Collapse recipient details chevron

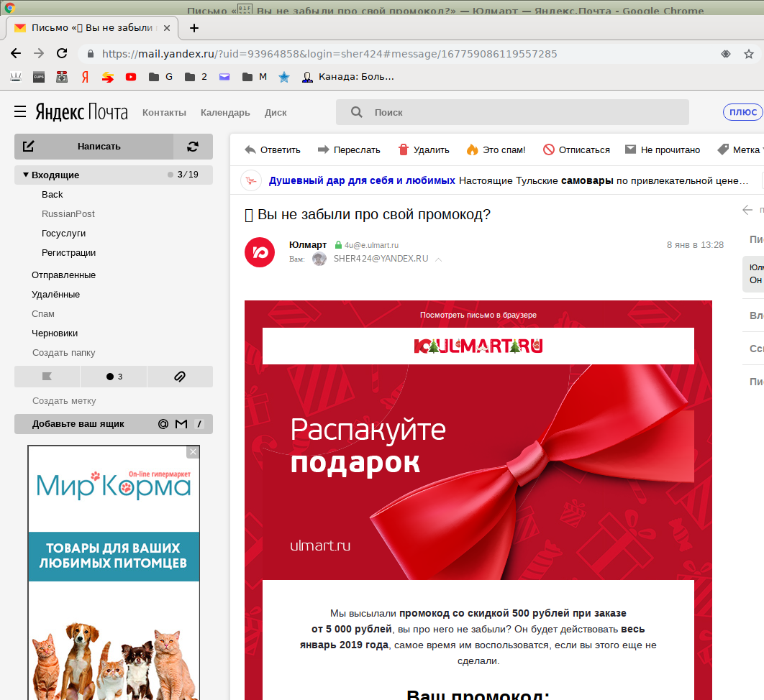(x=439, y=259)
